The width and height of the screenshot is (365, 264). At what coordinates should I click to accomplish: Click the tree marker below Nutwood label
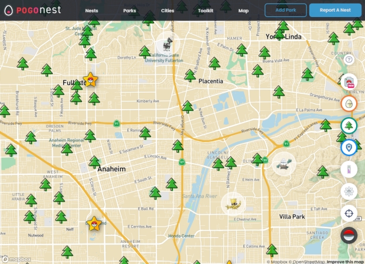point(67,252)
